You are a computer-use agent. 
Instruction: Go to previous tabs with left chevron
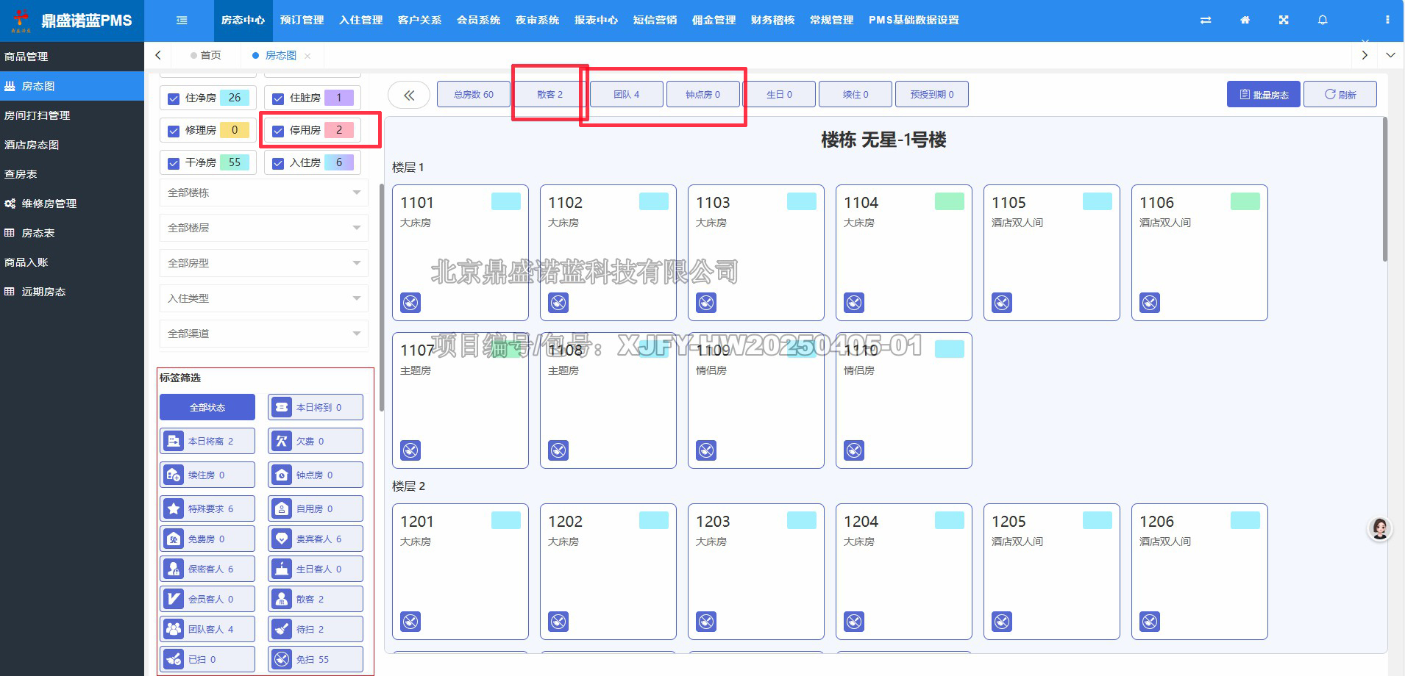click(157, 55)
